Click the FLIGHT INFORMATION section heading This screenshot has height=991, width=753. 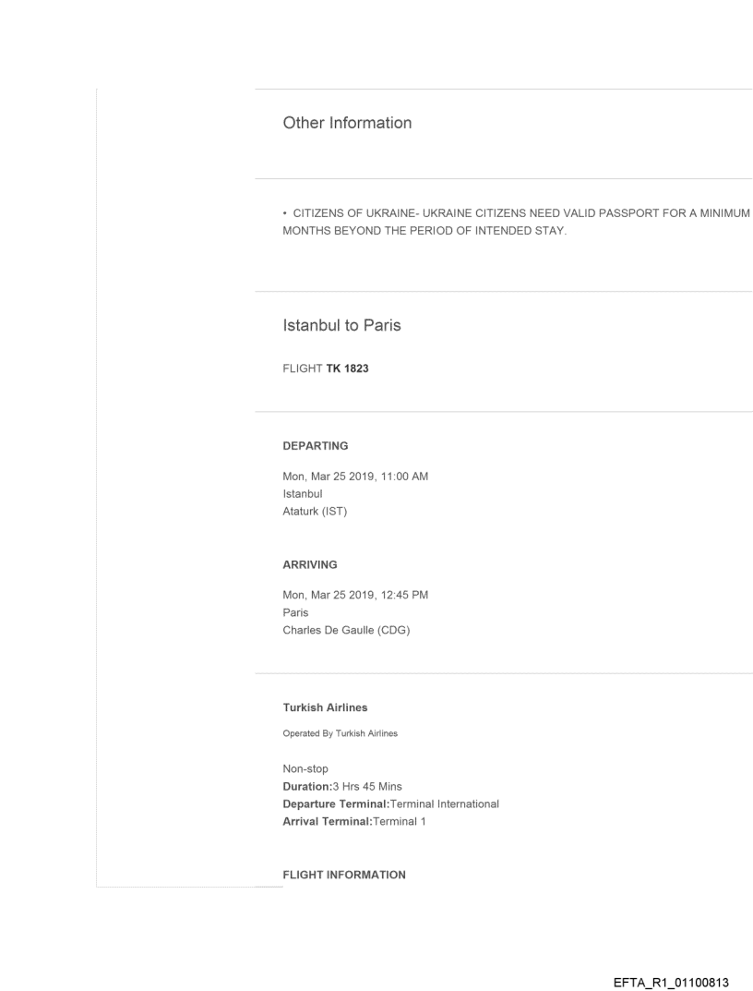point(343,875)
